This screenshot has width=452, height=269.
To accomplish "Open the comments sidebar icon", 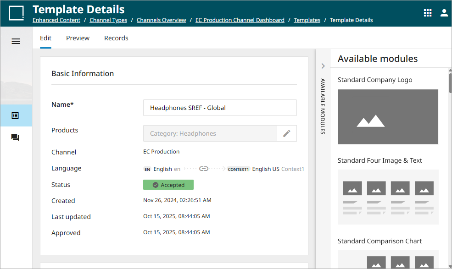I will pyautogui.click(x=16, y=137).
